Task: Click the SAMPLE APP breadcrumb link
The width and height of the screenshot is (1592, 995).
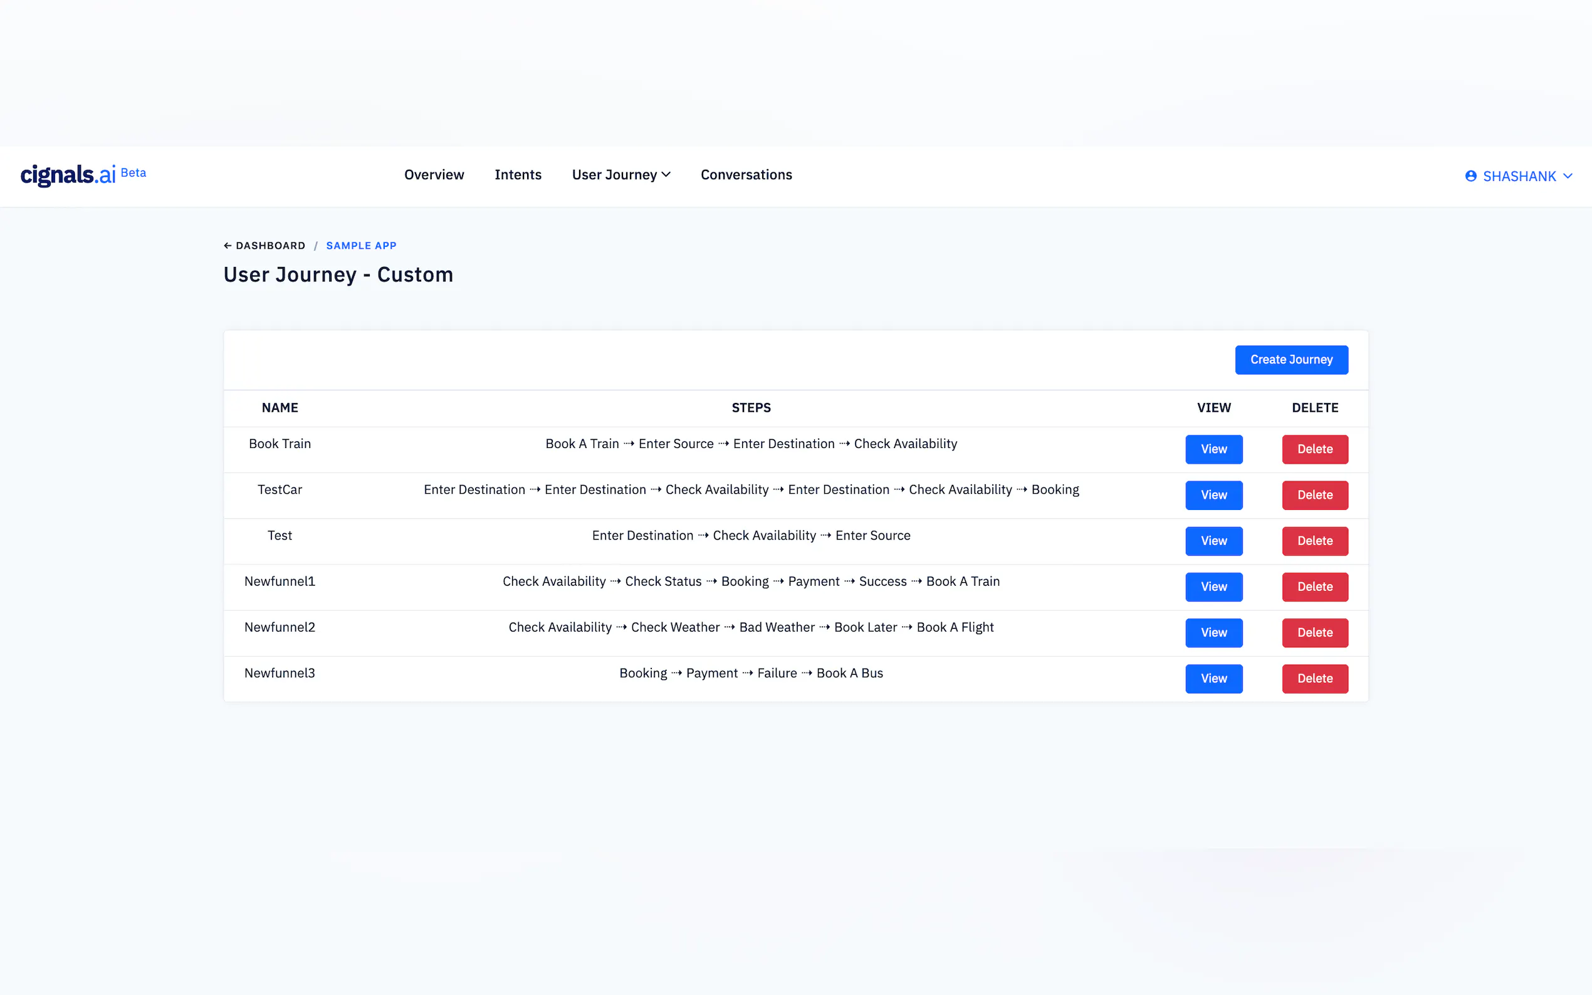Action: (360, 246)
